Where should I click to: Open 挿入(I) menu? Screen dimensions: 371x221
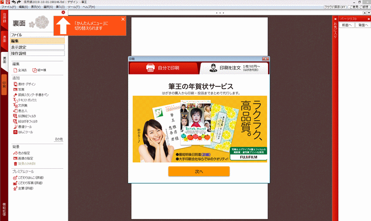[x=60, y=7]
